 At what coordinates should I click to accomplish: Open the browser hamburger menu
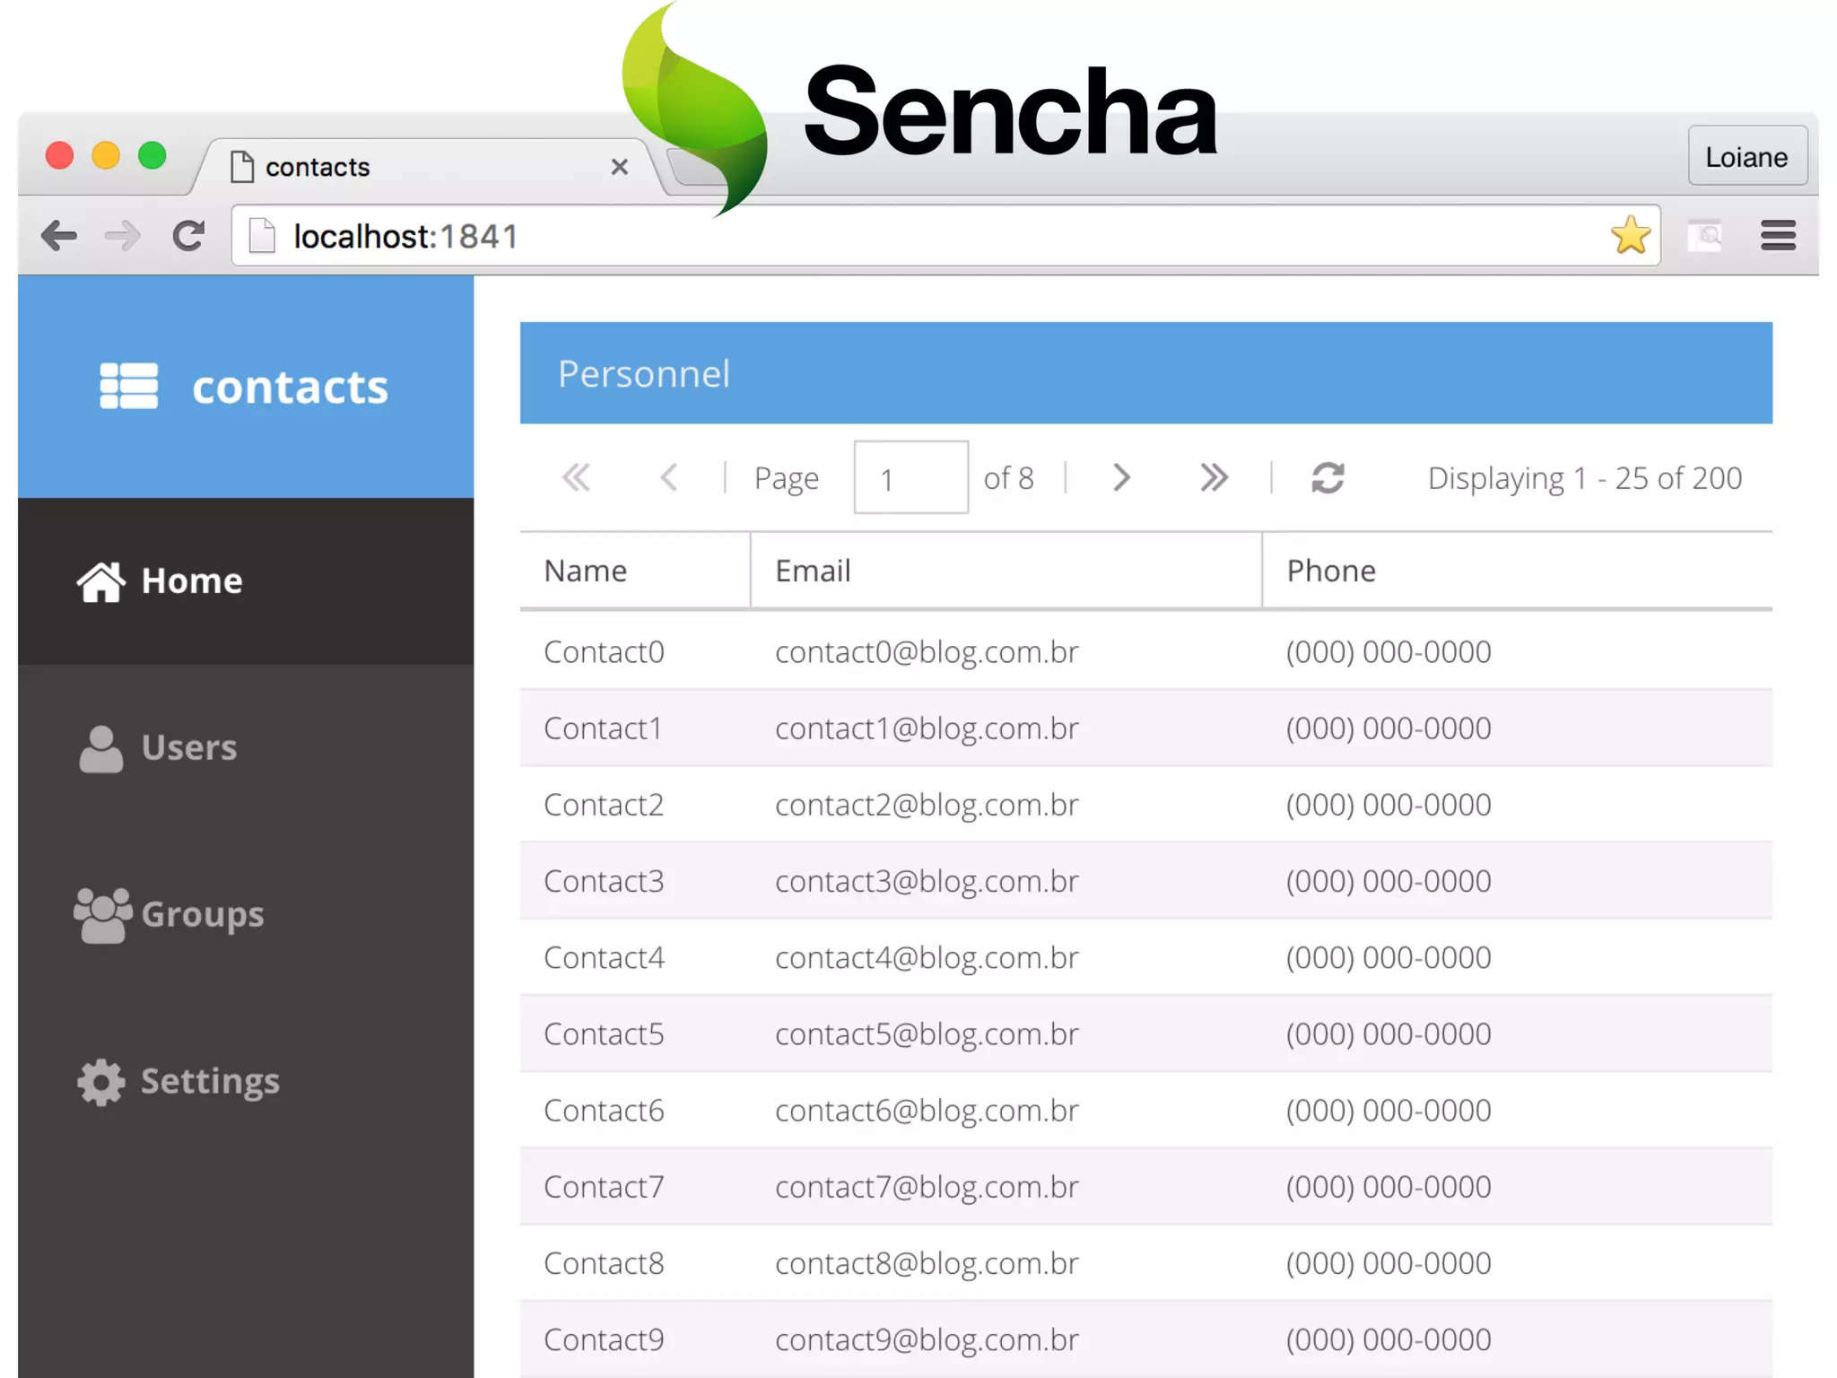coord(1778,236)
